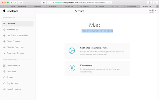Switch to the '404 Not Fou...' tab

coord(70,6)
